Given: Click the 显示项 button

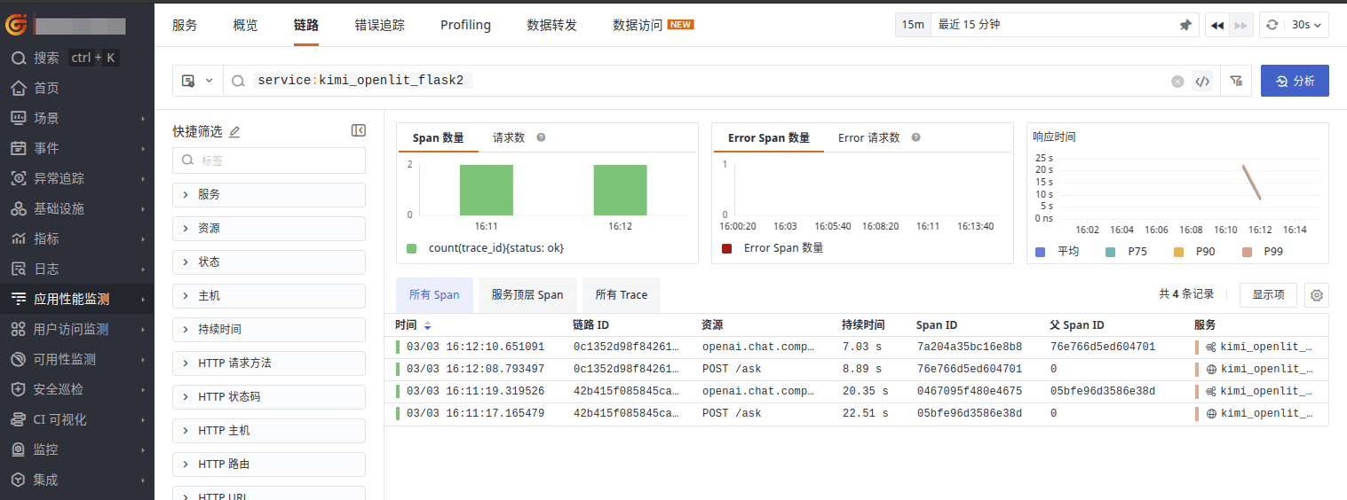Looking at the screenshot, I should click(x=1268, y=295).
